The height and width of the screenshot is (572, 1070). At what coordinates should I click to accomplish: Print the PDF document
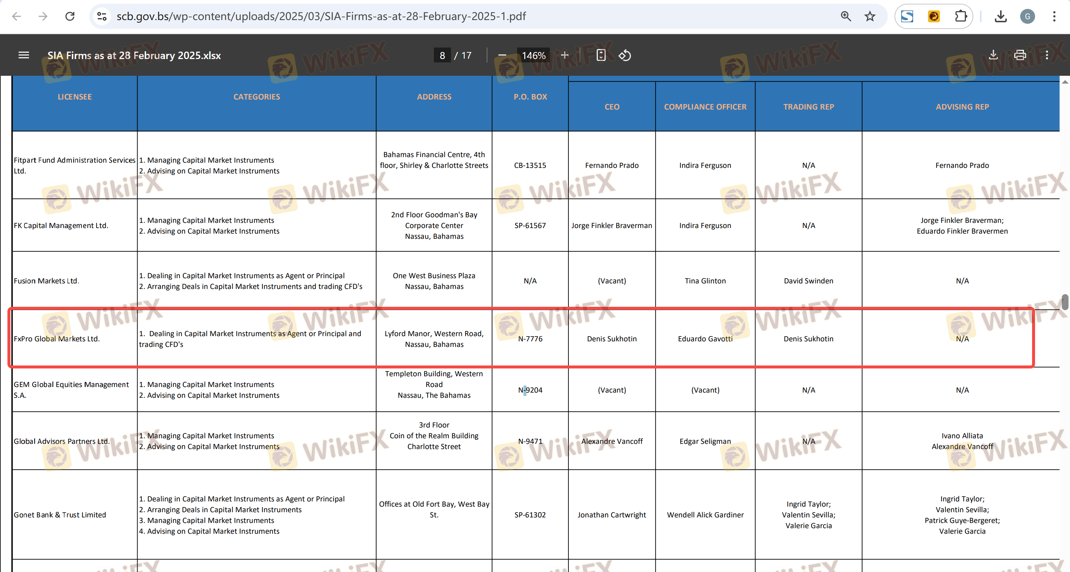1020,55
